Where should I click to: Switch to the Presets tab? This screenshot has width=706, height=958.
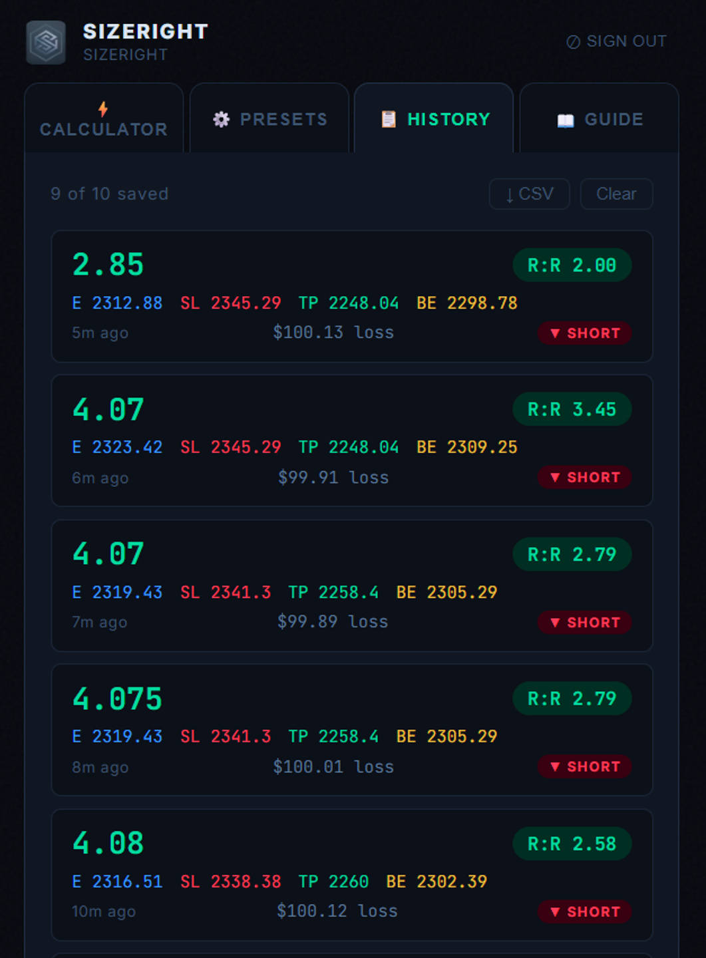point(269,118)
